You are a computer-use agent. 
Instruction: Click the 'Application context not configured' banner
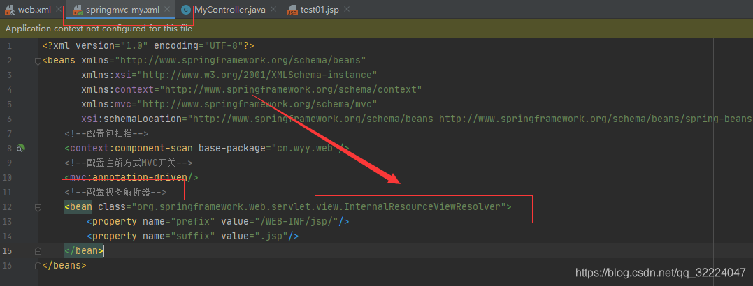click(x=376, y=29)
